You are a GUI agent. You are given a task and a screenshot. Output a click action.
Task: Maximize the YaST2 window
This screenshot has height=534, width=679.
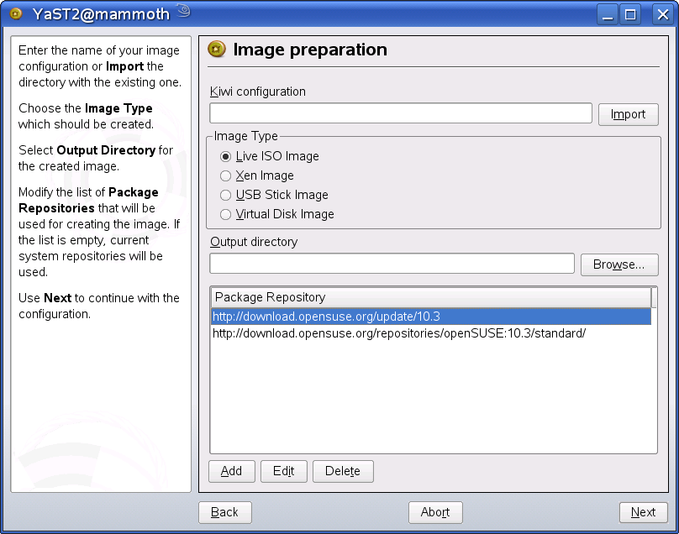coord(631,13)
